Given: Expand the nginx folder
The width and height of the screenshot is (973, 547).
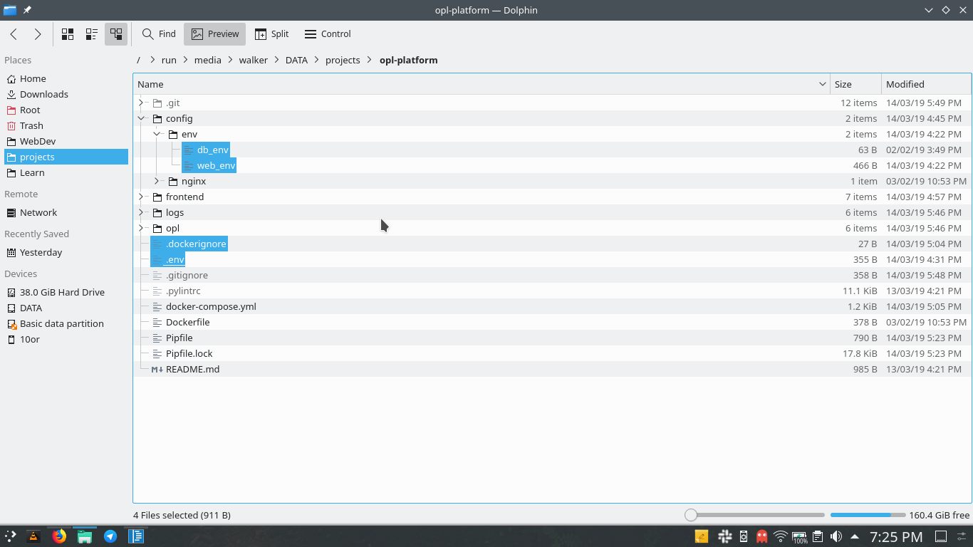Looking at the screenshot, I should (157, 181).
